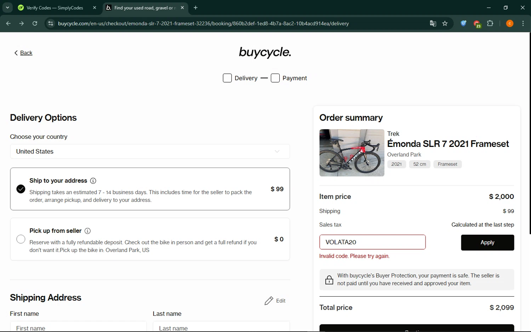Tick the Delivery step checkbox
531x332 pixels.
(x=227, y=78)
